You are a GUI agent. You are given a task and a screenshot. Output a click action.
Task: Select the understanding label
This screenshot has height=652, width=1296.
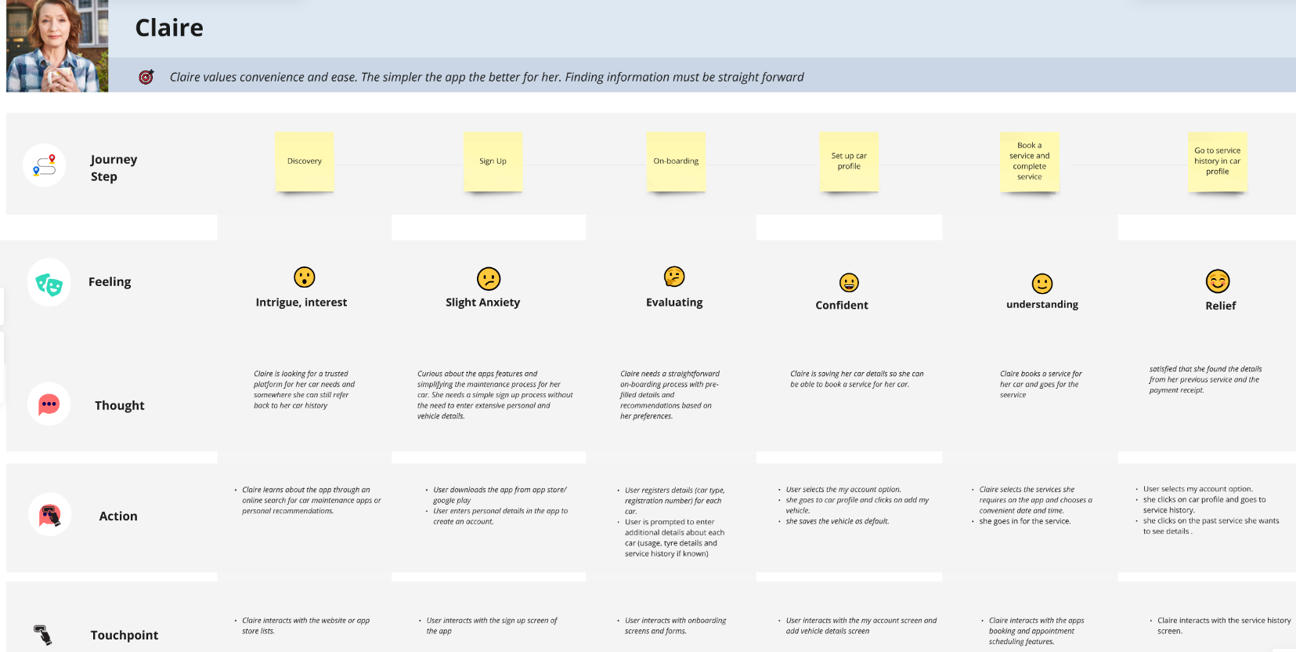point(1042,305)
